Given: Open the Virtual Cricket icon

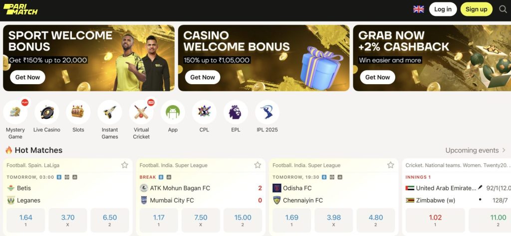Looking at the screenshot, I should click(x=141, y=112).
